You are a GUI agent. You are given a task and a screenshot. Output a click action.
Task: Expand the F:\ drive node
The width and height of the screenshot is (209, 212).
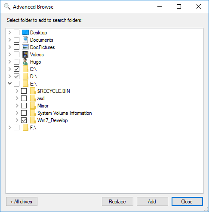point(9,127)
